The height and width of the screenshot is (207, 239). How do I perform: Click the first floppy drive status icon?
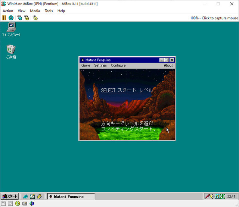pyautogui.click(x=3, y=204)
